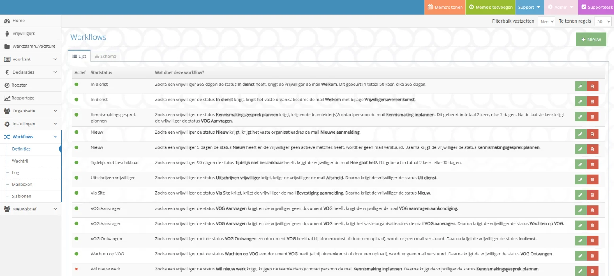Open Mailboxen under Workflows
Viewport: 614px width, 276px height.
tap(22, 184)
